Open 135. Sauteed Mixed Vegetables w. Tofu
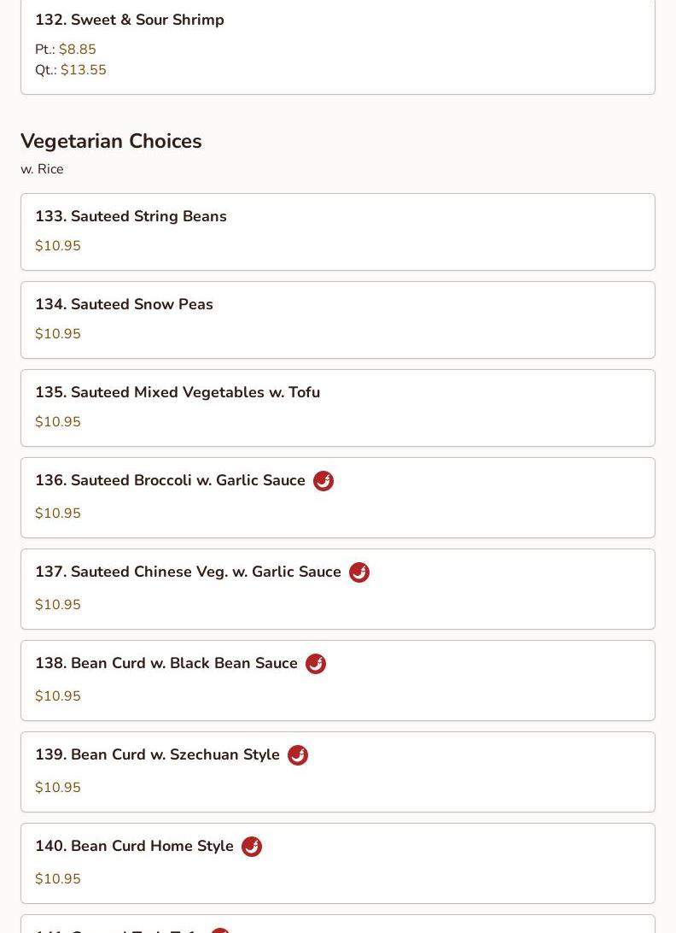Viewport: 676px width, 933px height. [338, 408]
